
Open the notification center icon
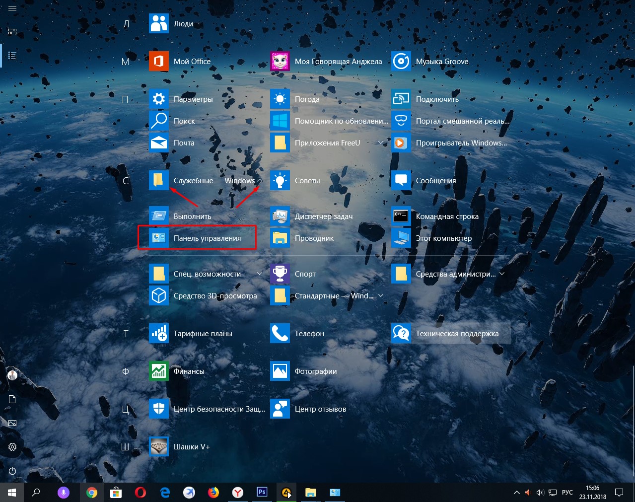(x=619, y=493)
